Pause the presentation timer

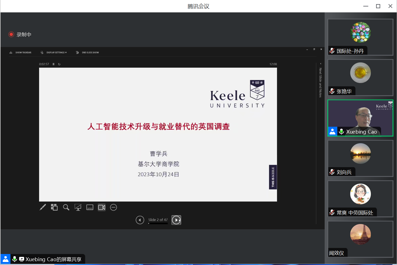pyautogui.click(x=54, y=64)
